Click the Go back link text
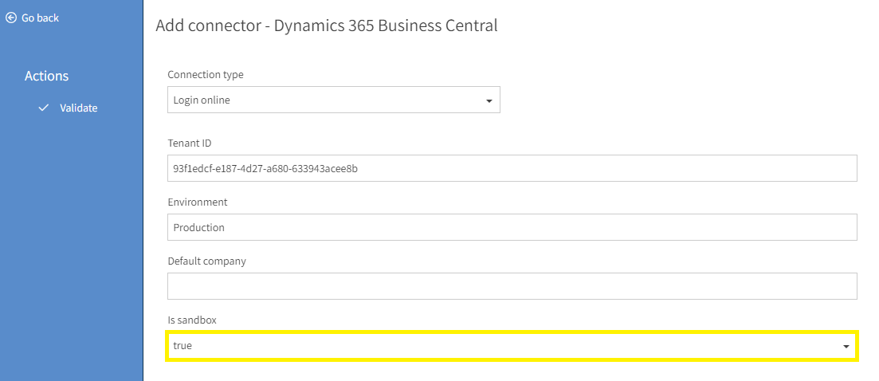 [40, 18]
